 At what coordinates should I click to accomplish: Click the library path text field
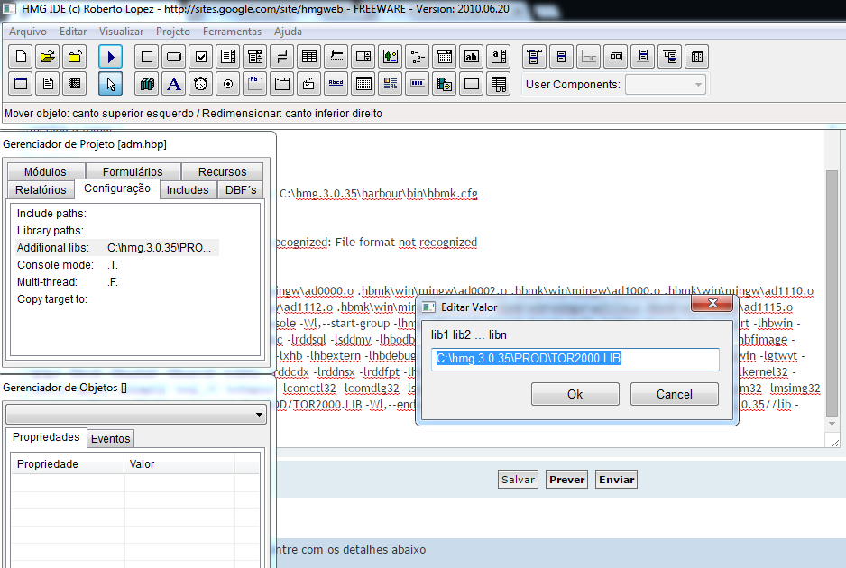coord(575,359)
